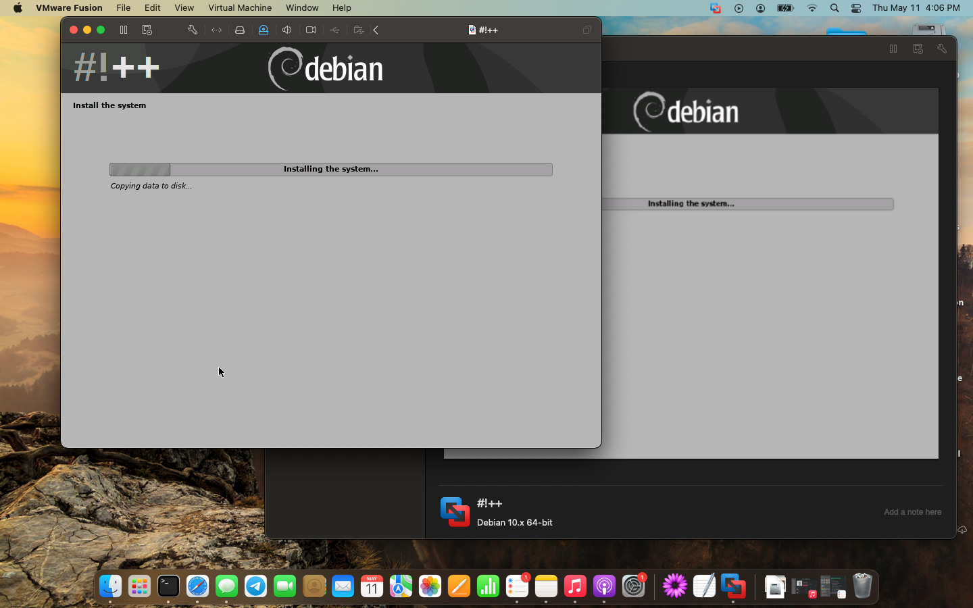Click the "Add a note here" field

click(912, 512)
